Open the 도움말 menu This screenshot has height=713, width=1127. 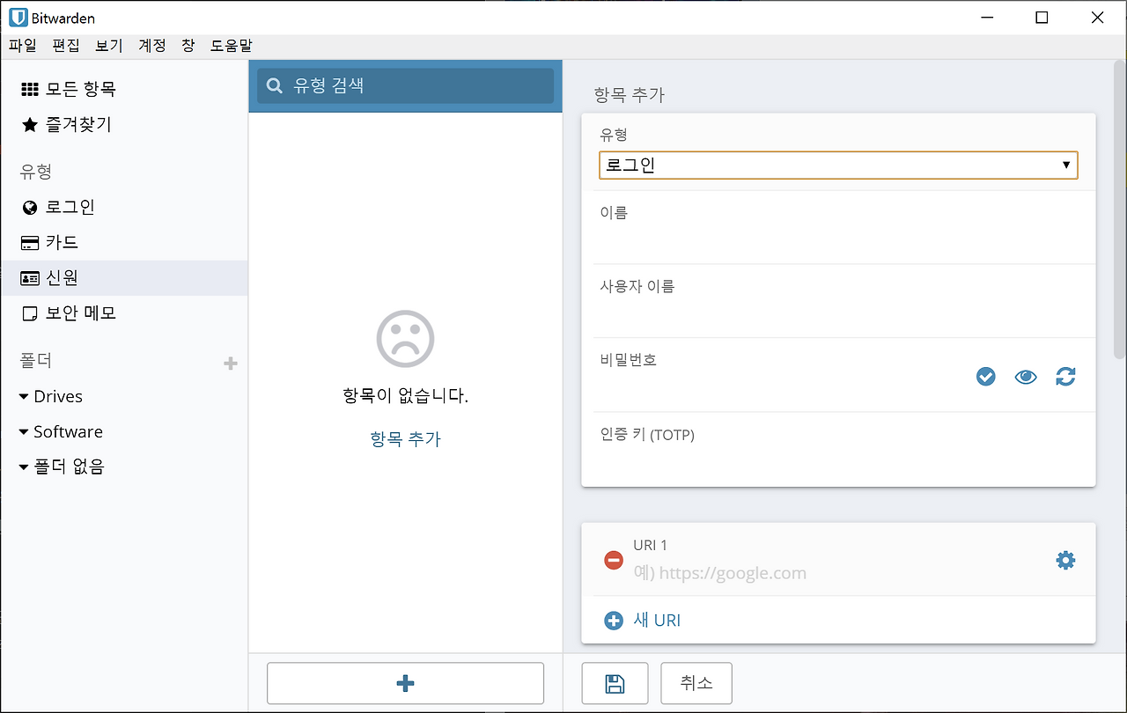coord(231,46)
